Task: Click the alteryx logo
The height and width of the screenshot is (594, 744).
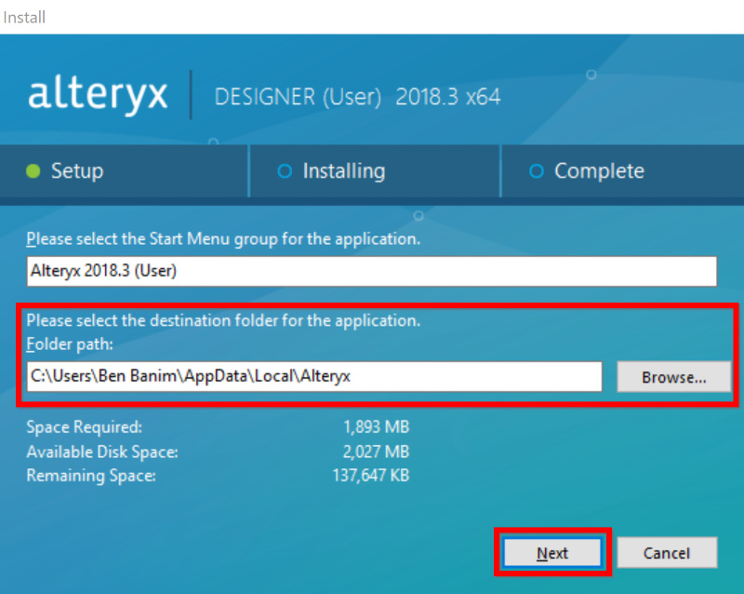Action: (x=98, y=95)
